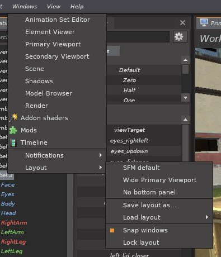Screen dimensions: 221x257
Task: Expand the Notifications submenu
Action: [57, 155]
